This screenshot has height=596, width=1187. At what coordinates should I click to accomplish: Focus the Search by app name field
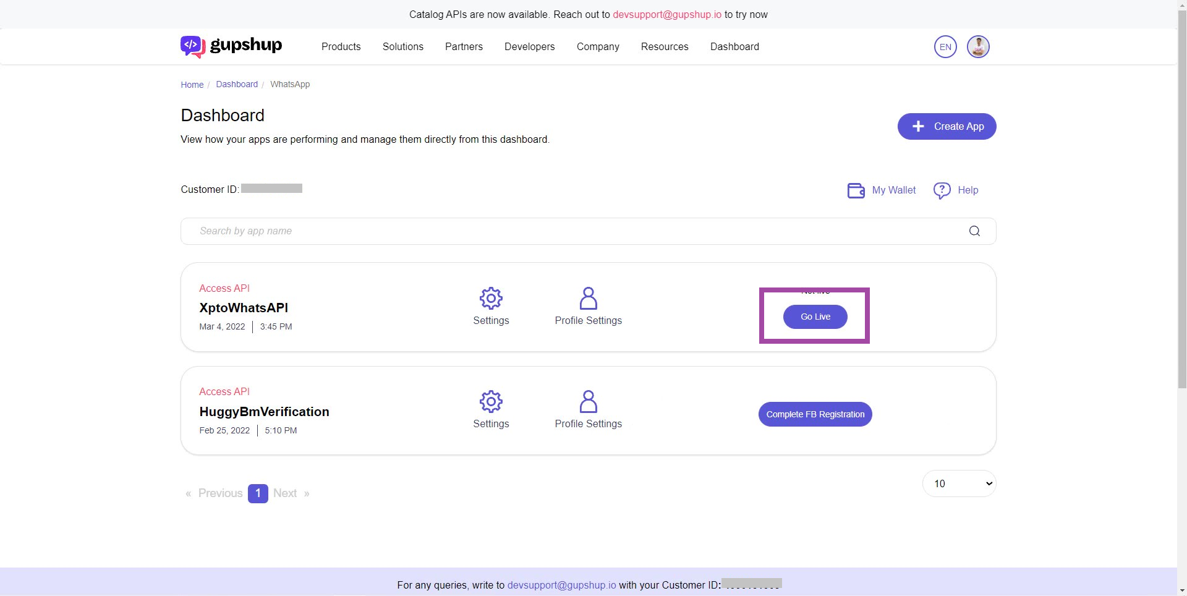pyautogui.click(x=588, y=231)
